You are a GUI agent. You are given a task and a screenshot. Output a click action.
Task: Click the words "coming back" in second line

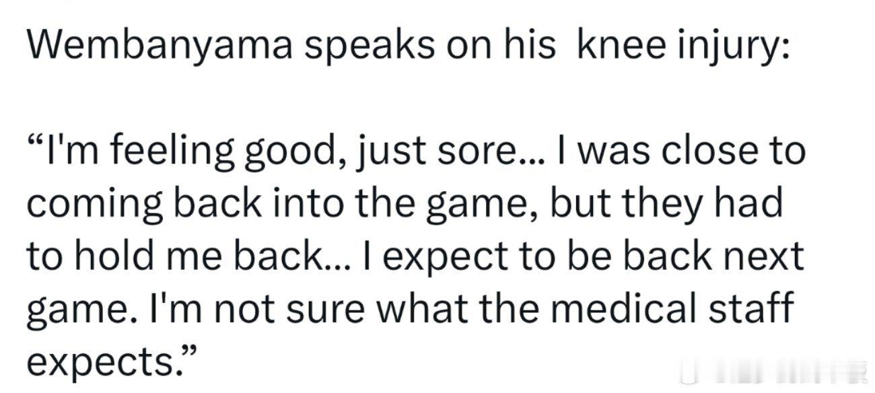point(135,204)
